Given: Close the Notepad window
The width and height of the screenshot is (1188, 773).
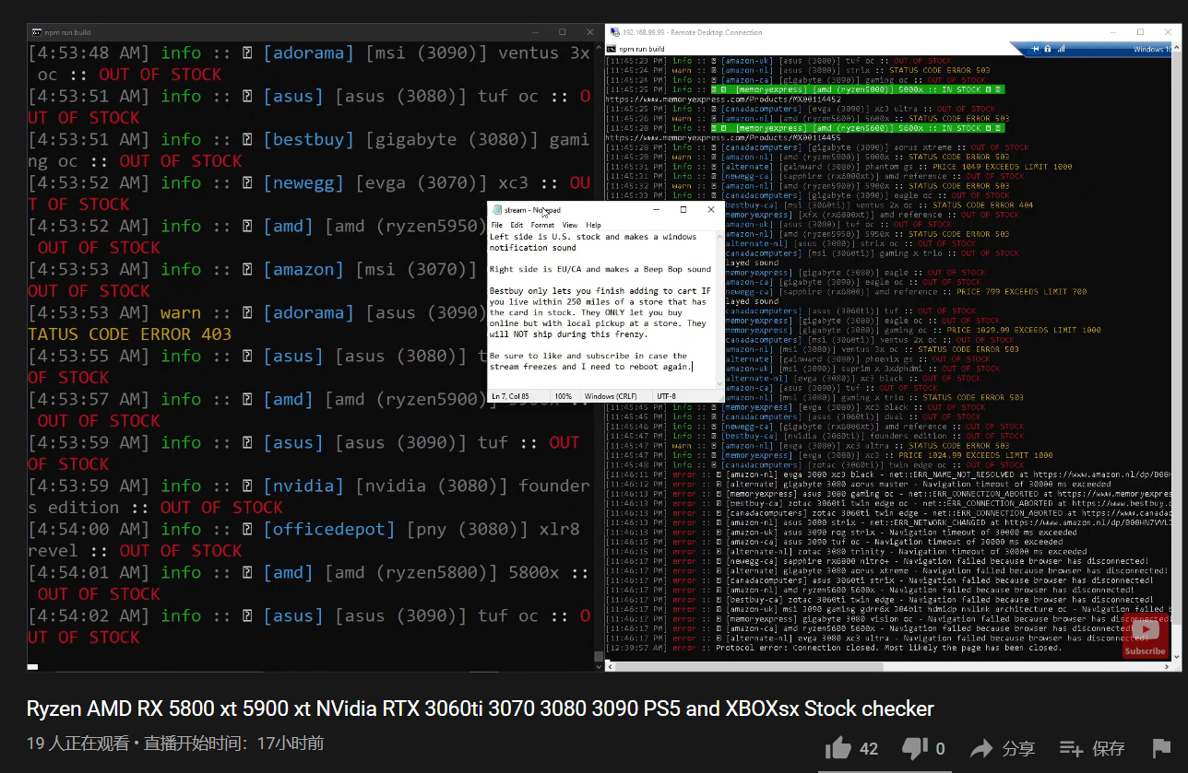Looking at the screenshot, I should coord(711,210).
